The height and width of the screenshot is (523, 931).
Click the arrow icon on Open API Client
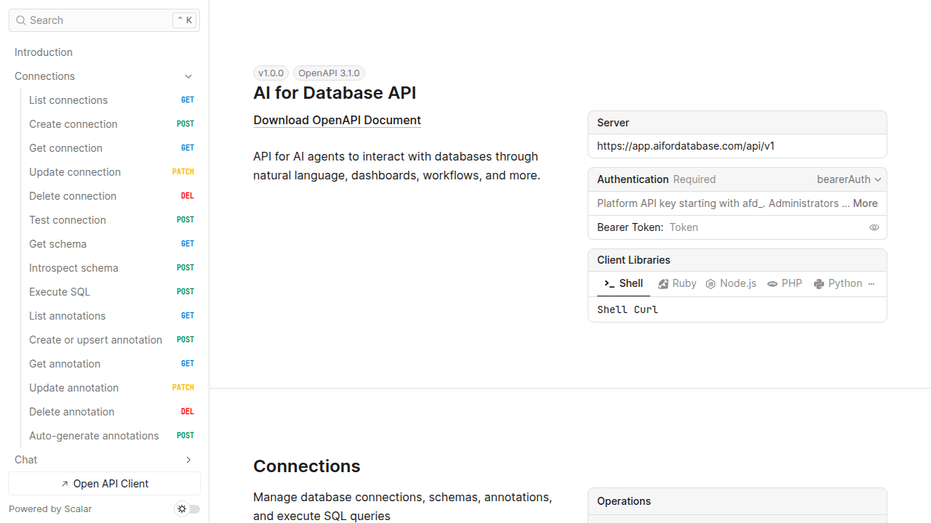(x=65, y=484)
